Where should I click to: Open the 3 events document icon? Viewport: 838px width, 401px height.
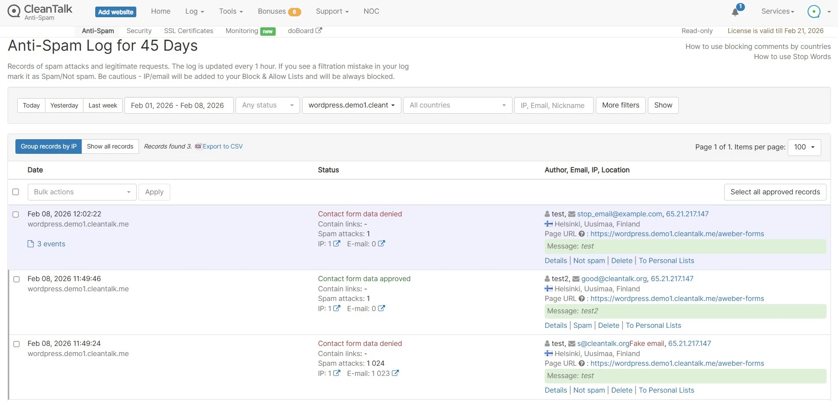point(30,244)
